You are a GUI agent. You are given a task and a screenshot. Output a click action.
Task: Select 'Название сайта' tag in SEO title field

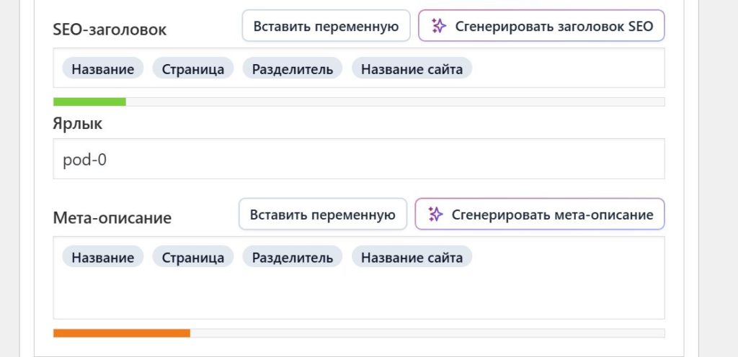click(x=412, y=68)
